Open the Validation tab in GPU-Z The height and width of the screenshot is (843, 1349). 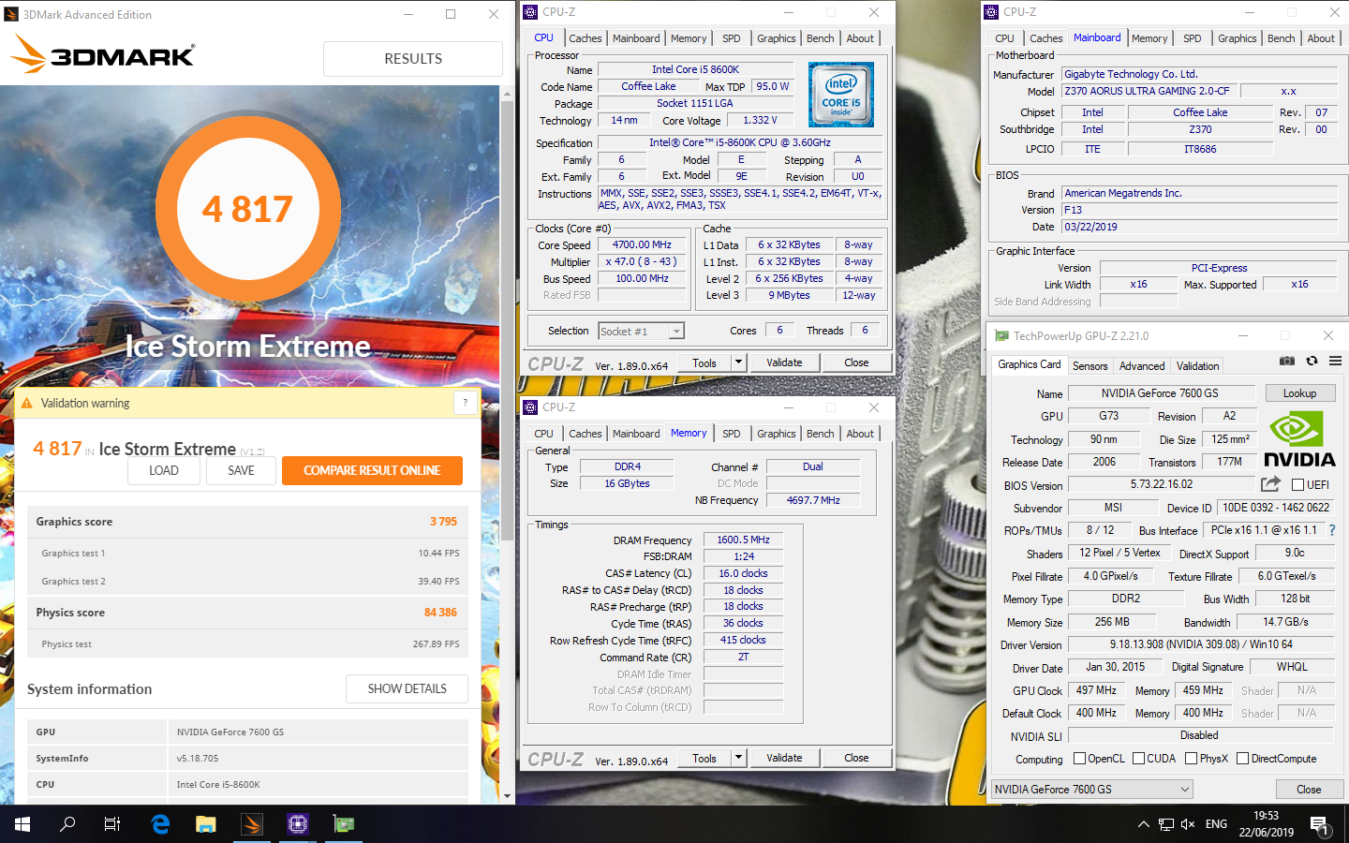[x=1198, y=366]
